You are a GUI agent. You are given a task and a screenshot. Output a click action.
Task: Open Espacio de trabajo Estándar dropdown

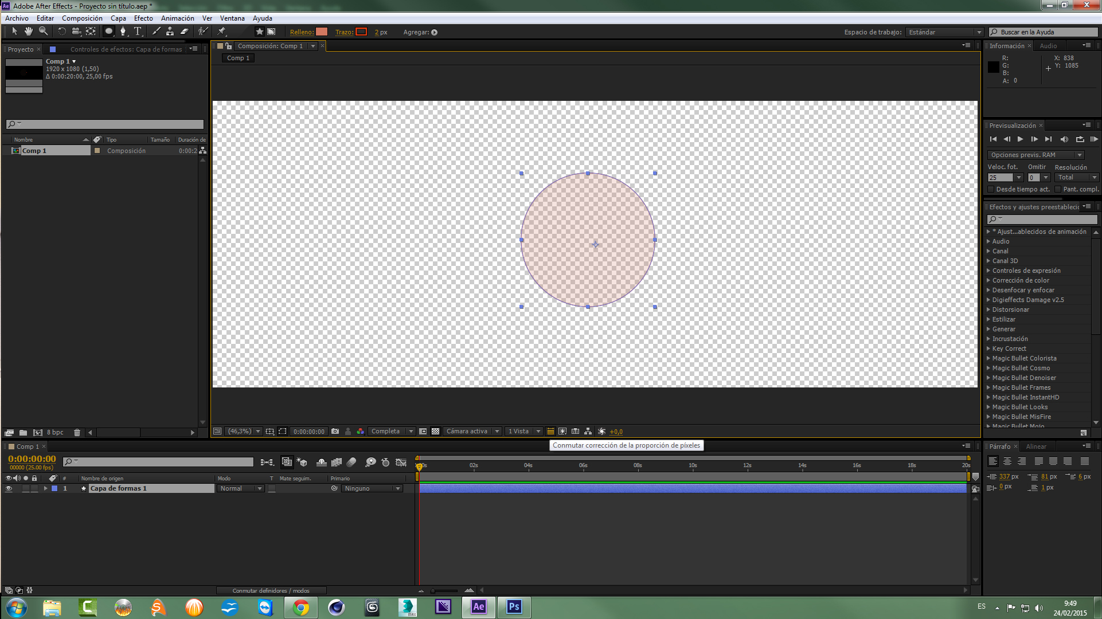point(945,32)
